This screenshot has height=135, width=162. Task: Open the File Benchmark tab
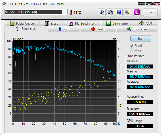coord(82,23)
